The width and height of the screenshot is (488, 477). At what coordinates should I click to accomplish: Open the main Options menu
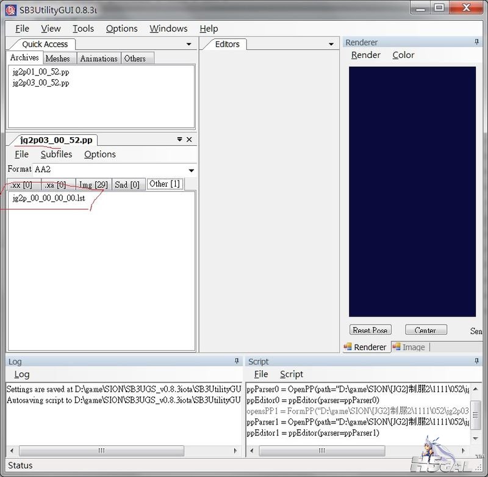(x=121, y=29)
